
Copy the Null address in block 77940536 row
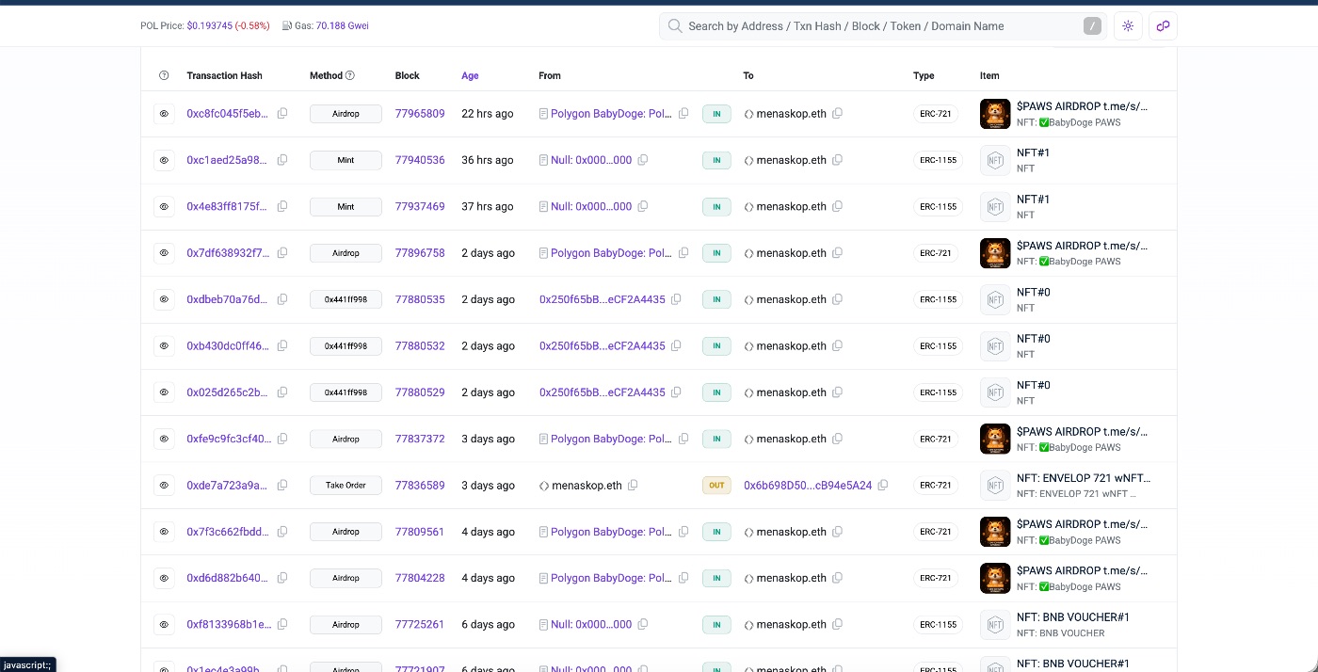tap(643, 160)
